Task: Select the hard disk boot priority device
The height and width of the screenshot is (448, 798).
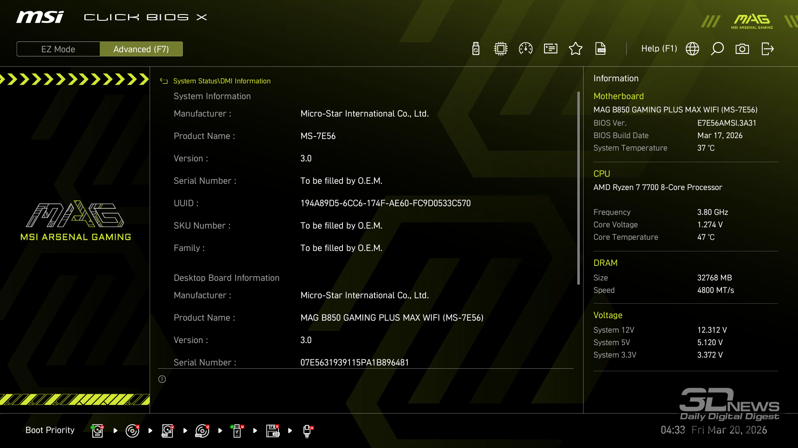Action: pyautogui.click(x=97, y=431)
